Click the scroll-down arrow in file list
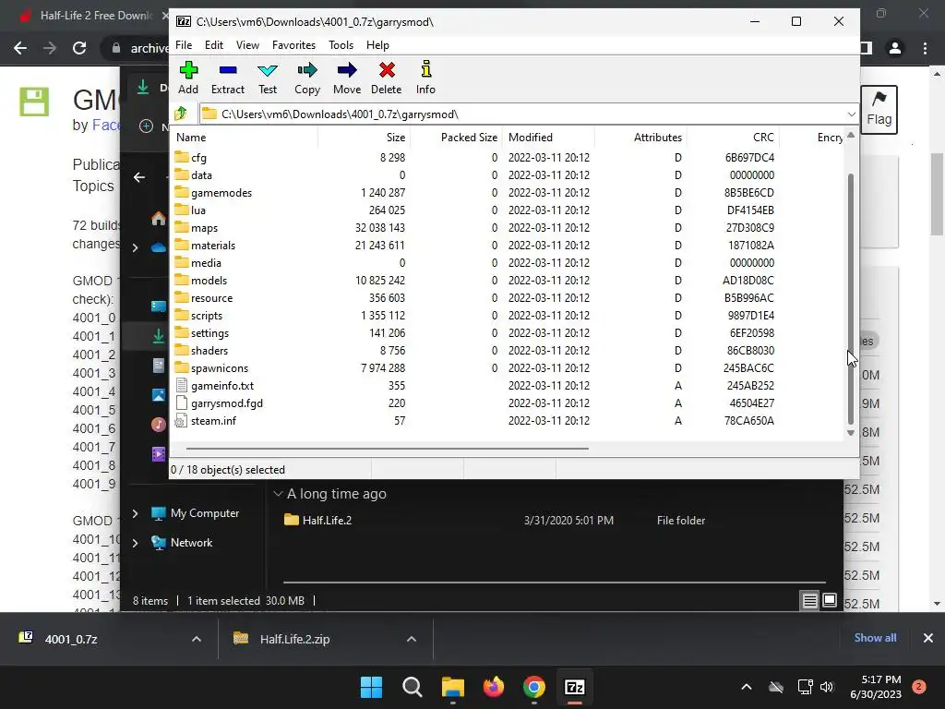Screen dimensions: 945x709 [x=850, y=433]
